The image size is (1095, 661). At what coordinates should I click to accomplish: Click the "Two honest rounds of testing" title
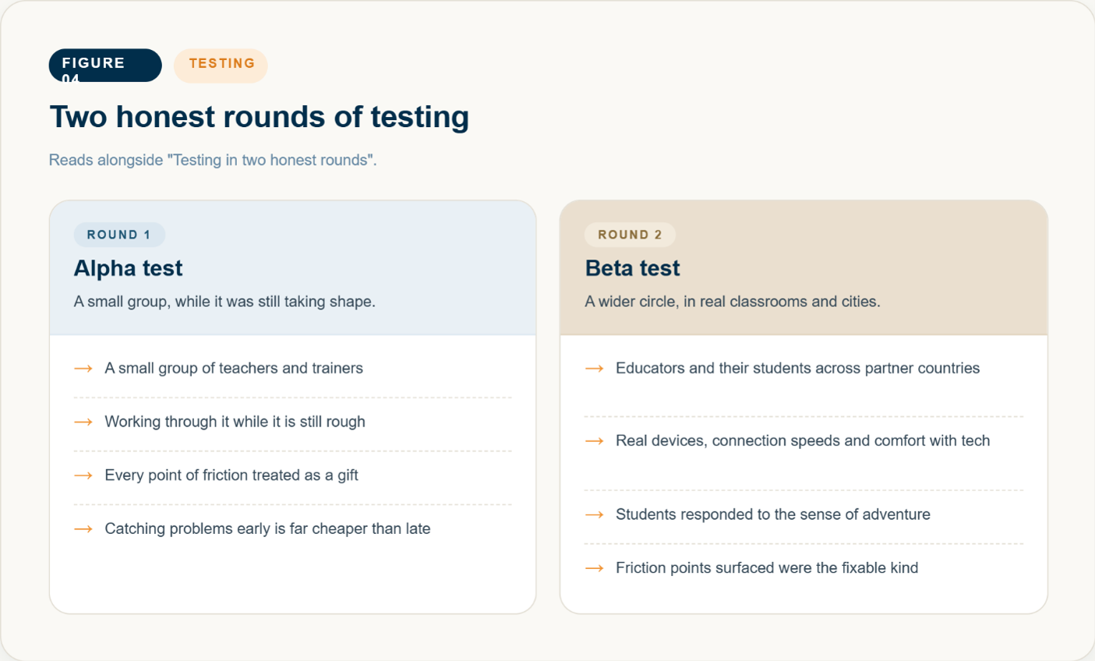260,117
